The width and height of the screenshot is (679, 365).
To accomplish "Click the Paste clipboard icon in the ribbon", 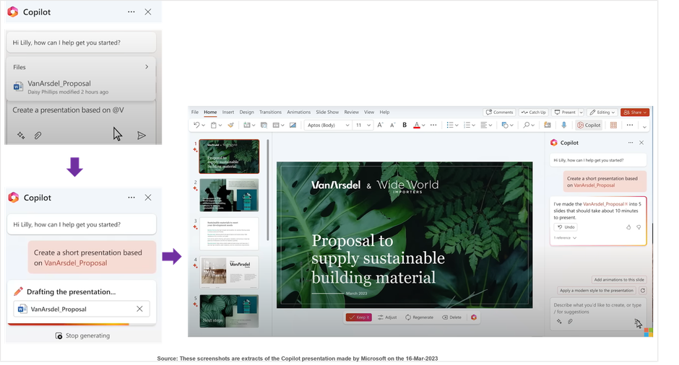I will (x=214, y=125).
